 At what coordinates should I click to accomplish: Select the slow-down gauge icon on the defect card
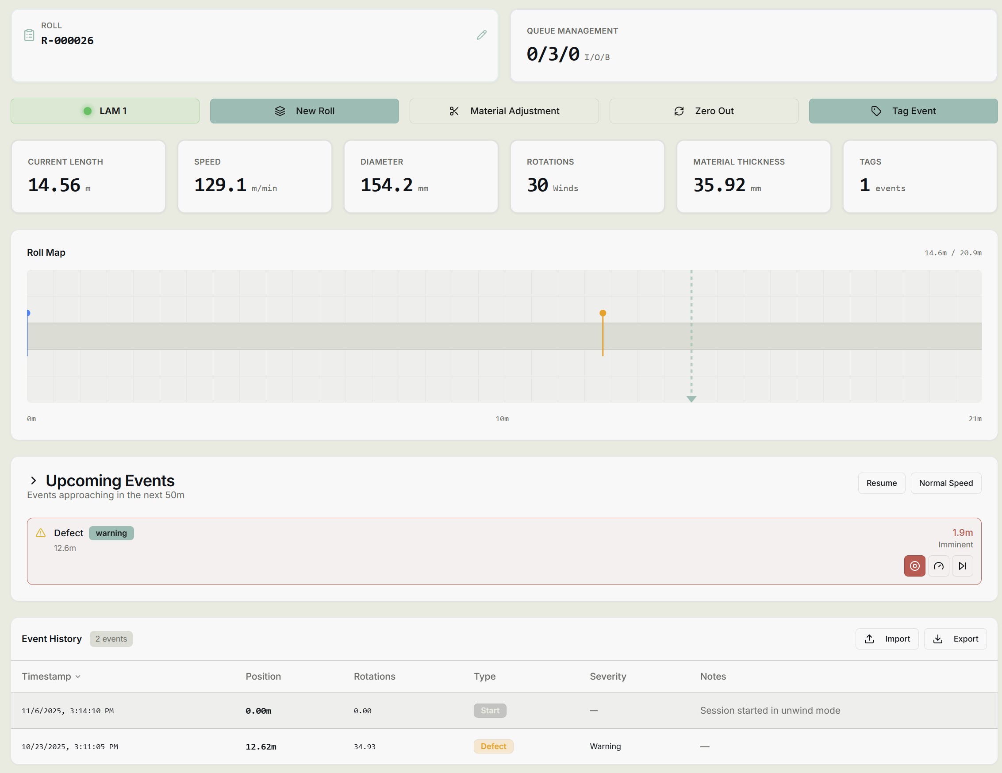click(x=939, y=565)
